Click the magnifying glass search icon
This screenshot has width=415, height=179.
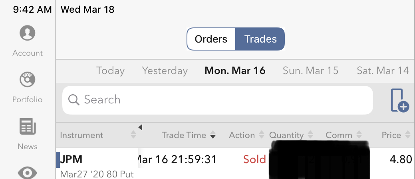(73, 100)
